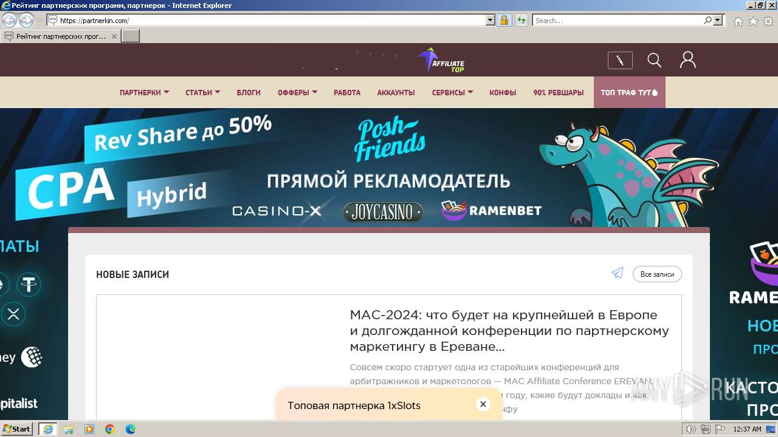The width and height of the screenshot is (778, 437).
Task: Click the Ramenbet logo in banner
Action: [x=491, y=210]
